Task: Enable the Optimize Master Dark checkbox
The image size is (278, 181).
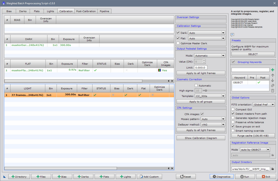Action: [x=178, y=43]
